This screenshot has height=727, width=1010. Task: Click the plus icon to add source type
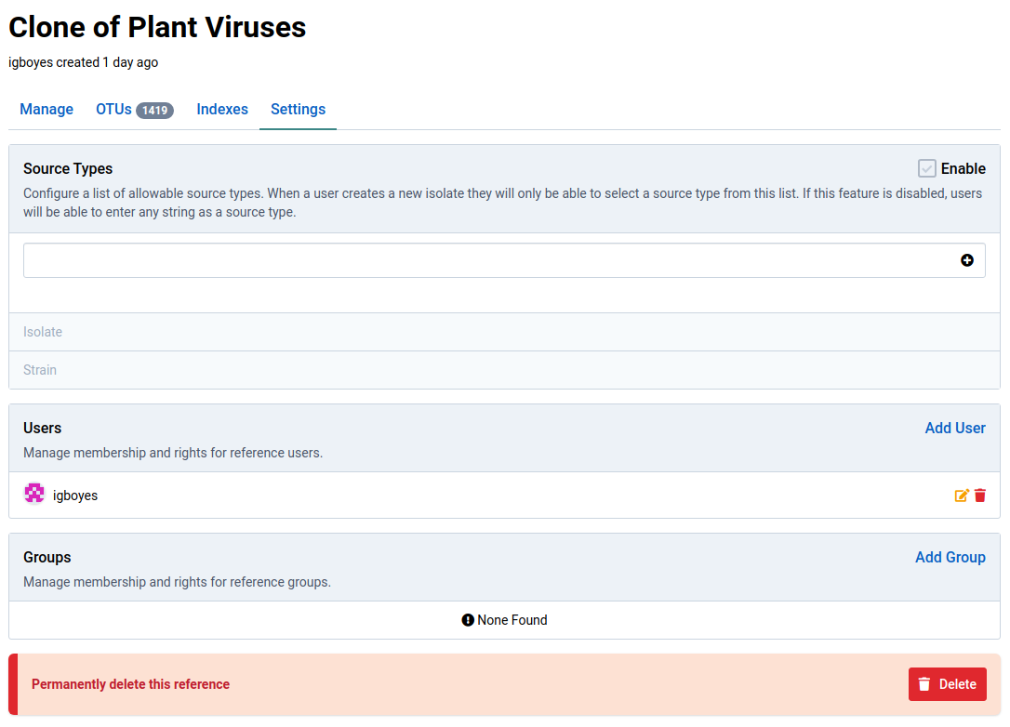point(967,261)
